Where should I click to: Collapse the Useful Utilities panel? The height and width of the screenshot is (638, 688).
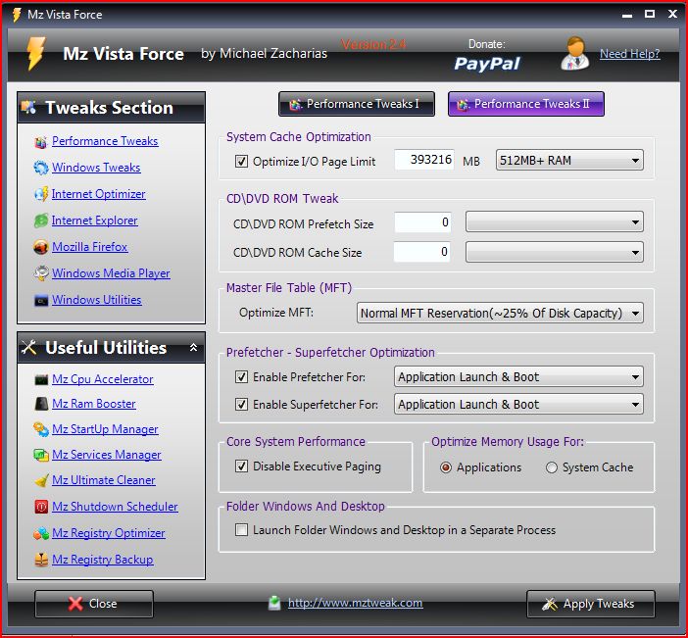[x=193, y=348]
